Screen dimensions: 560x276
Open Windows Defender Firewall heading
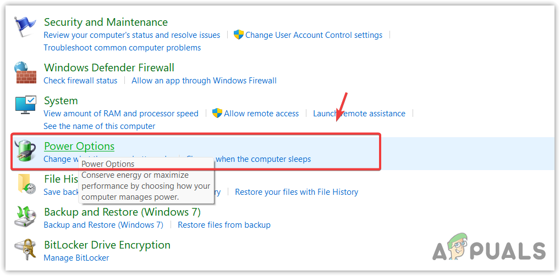click(x=109, y=68)
